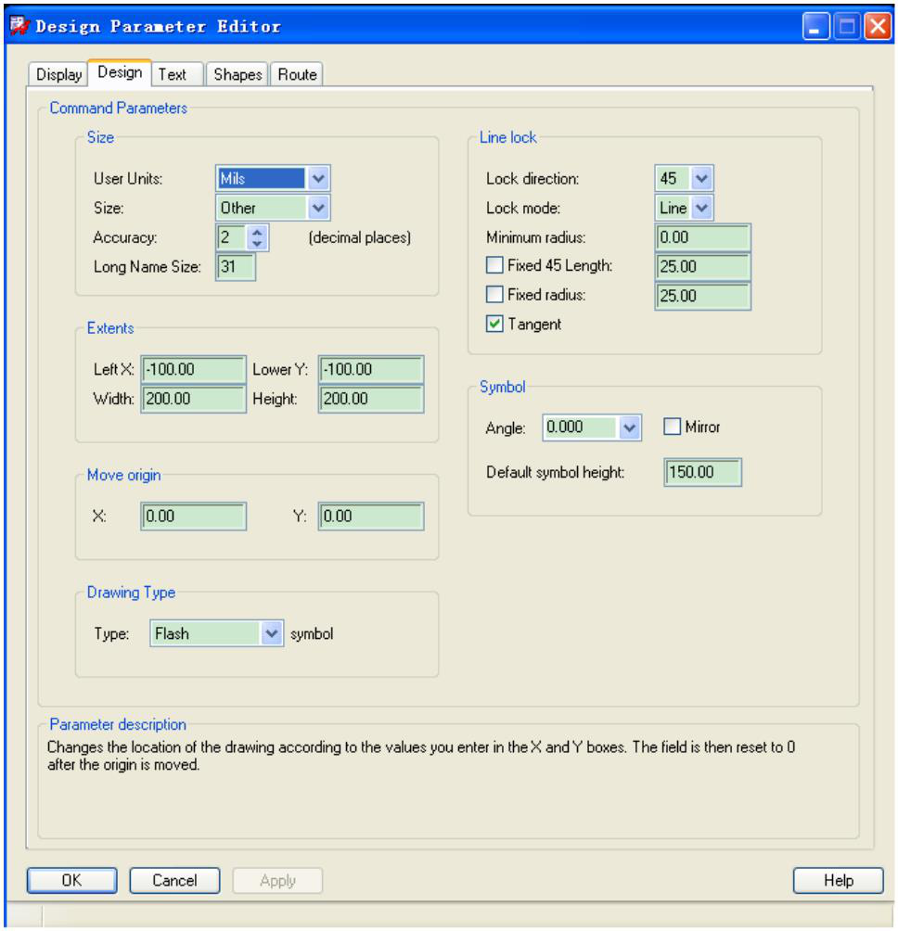Click the Default symbol height field
Screen dimensions: 898x931
pyautogui.click(x=702, y=472)
